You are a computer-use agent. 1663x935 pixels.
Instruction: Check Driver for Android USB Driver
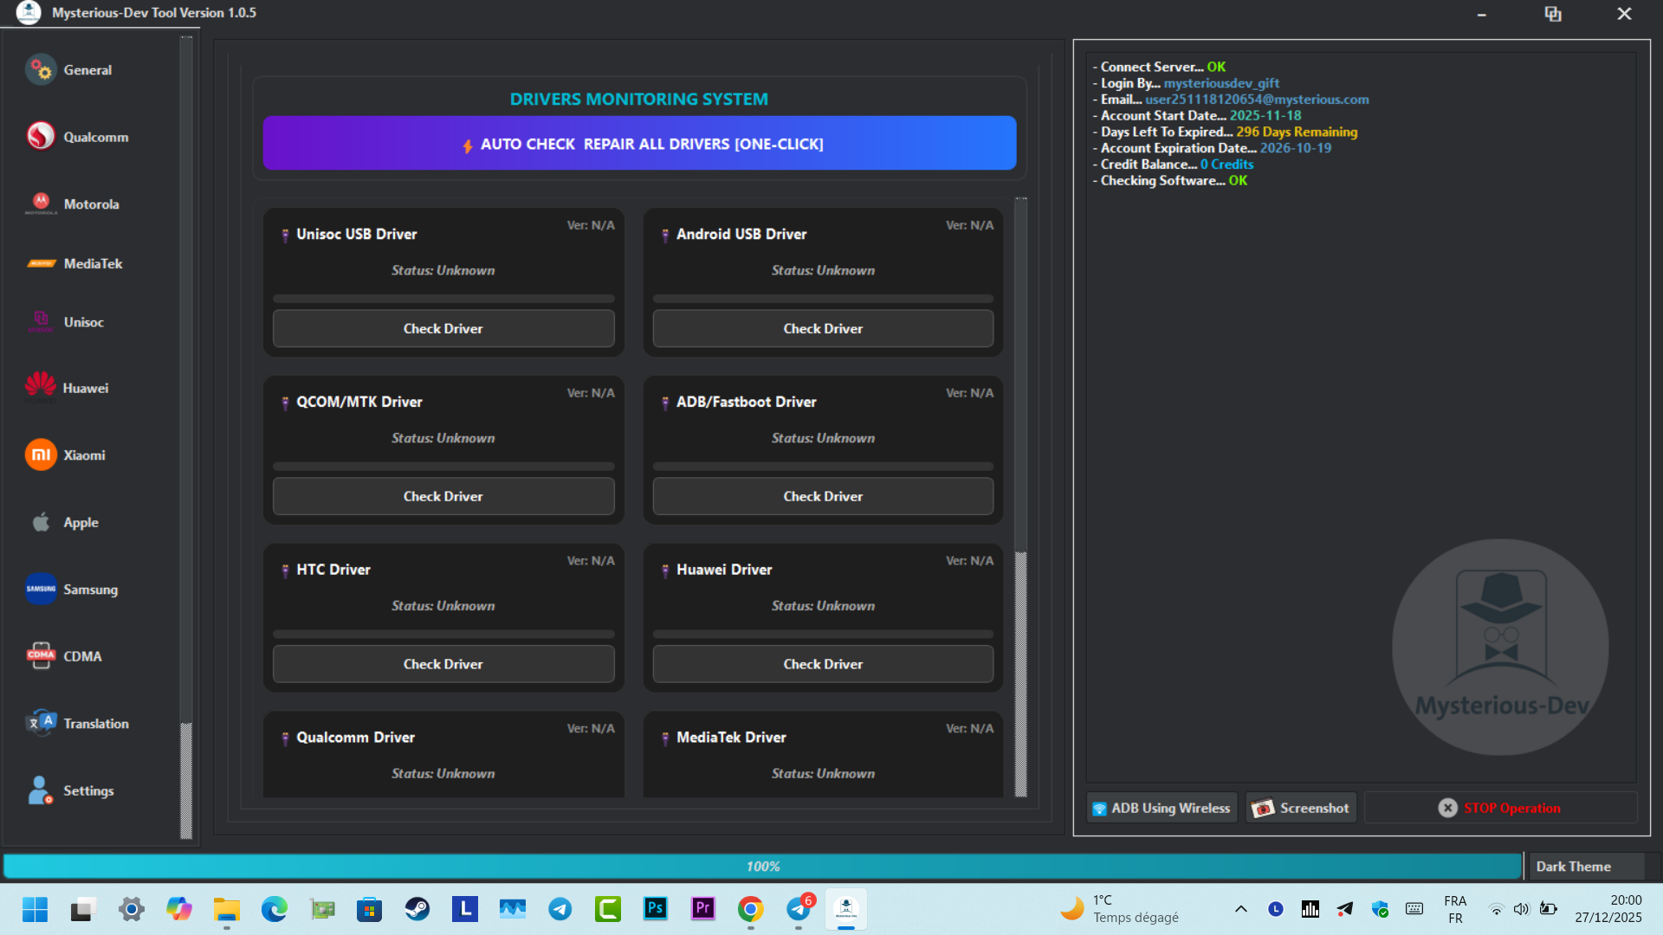coord(823,328)
